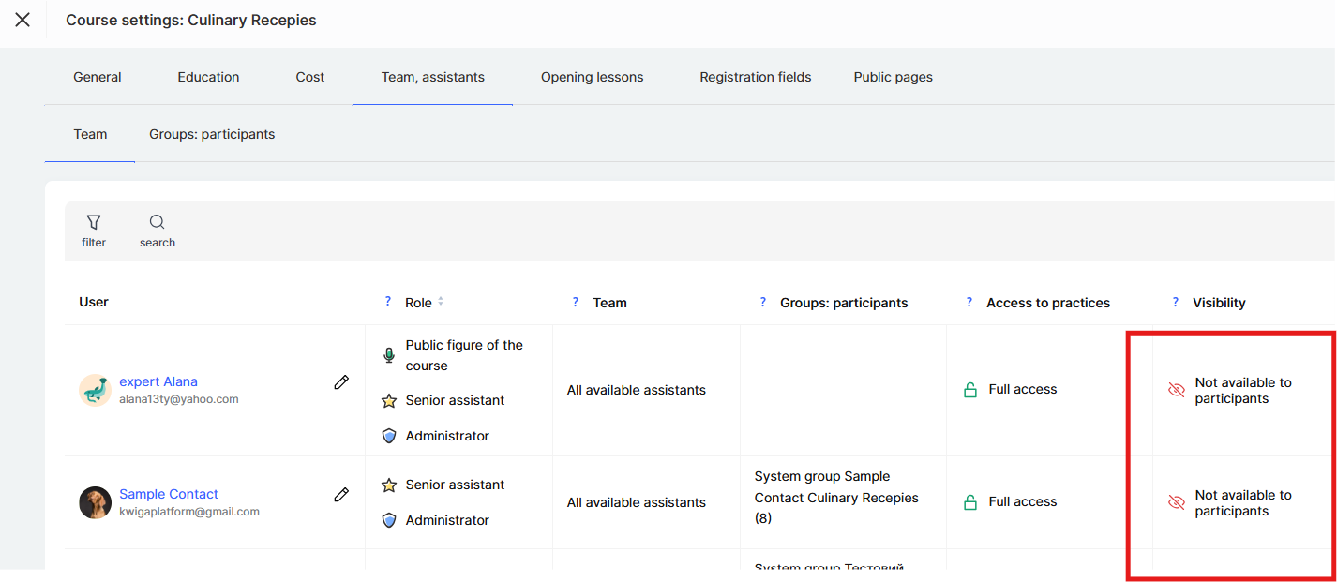
Task: Toggle visibility eye for expert Alana
Action: (x=1177, y=390)
